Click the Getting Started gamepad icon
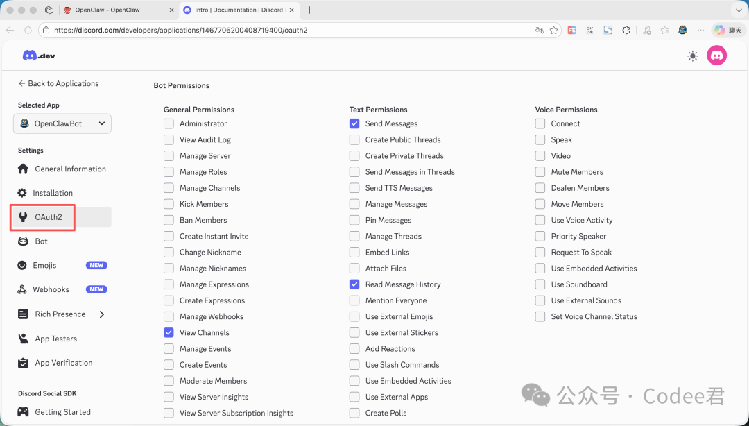749x426 pixels. tap(23, 411)
